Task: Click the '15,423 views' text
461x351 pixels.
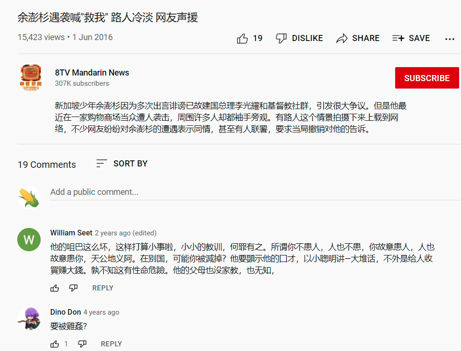Action: [41, 37]
